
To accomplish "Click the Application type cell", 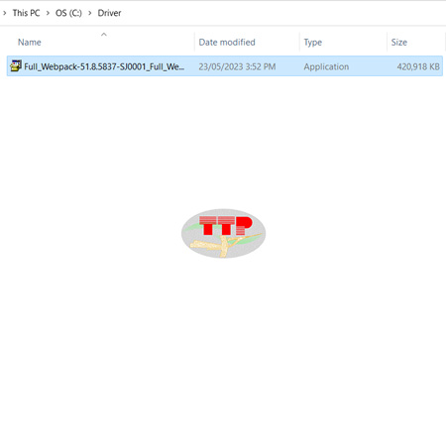I will pyautogui.click(x=326, y=66).
